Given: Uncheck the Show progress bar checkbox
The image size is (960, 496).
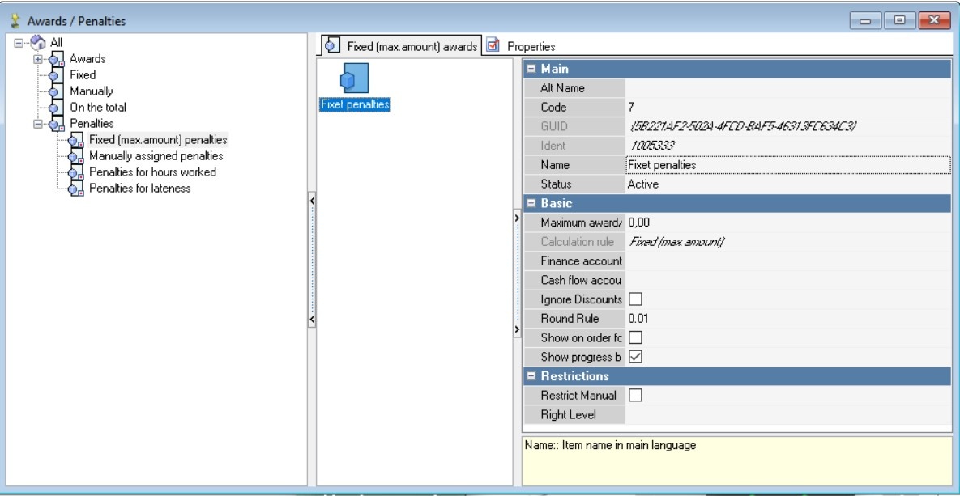Looking at the screenshot, I should 635,357.
